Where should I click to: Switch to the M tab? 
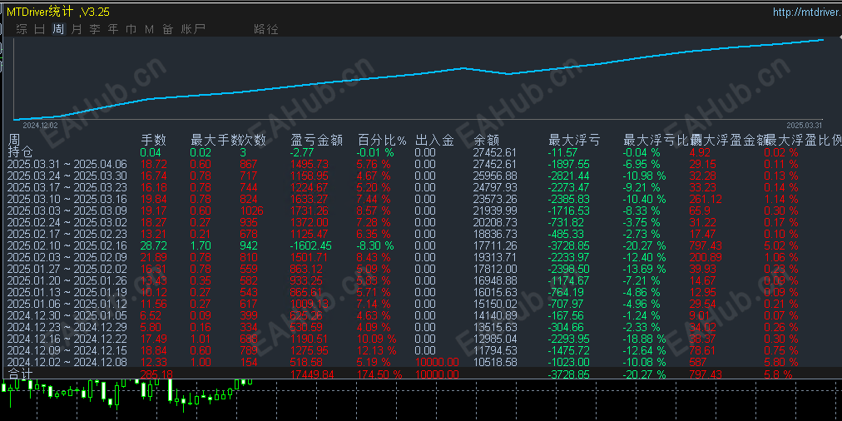click(149, 29)
